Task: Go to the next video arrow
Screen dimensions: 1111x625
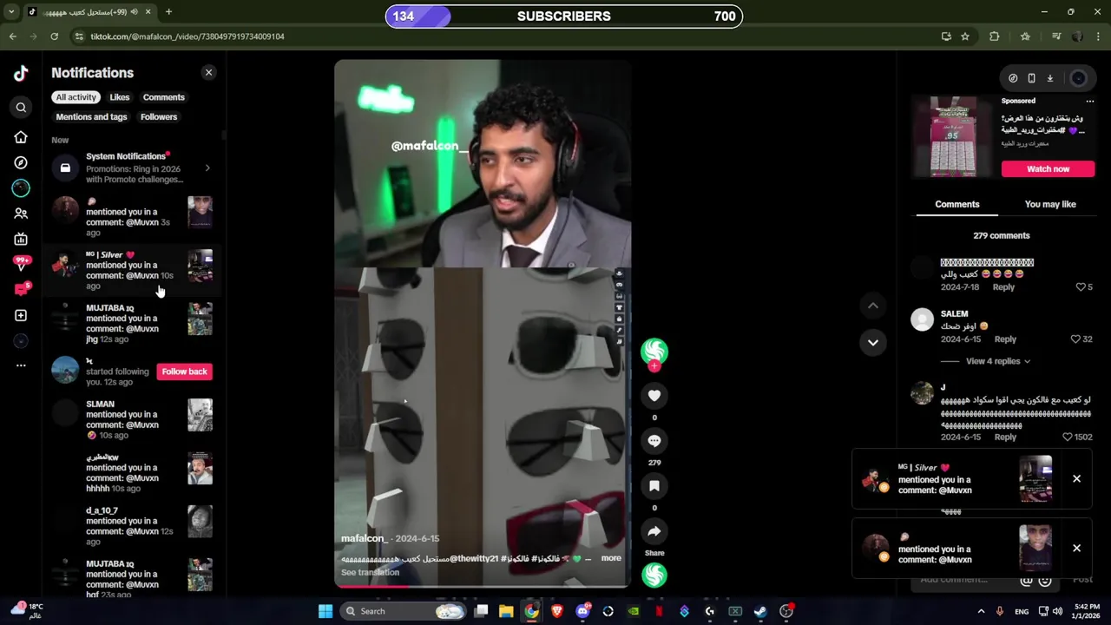Action: [873, 342]
